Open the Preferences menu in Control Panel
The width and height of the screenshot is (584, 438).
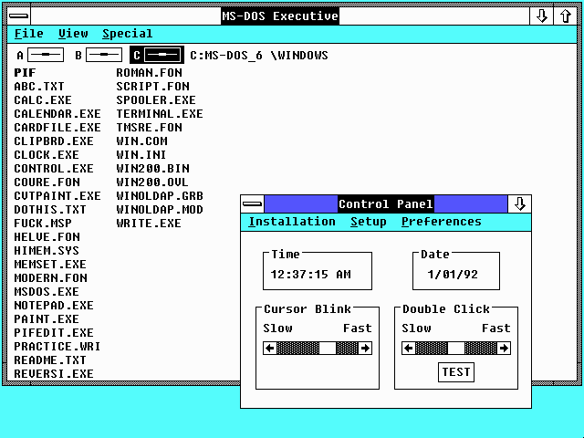click(x=442, y=222)
